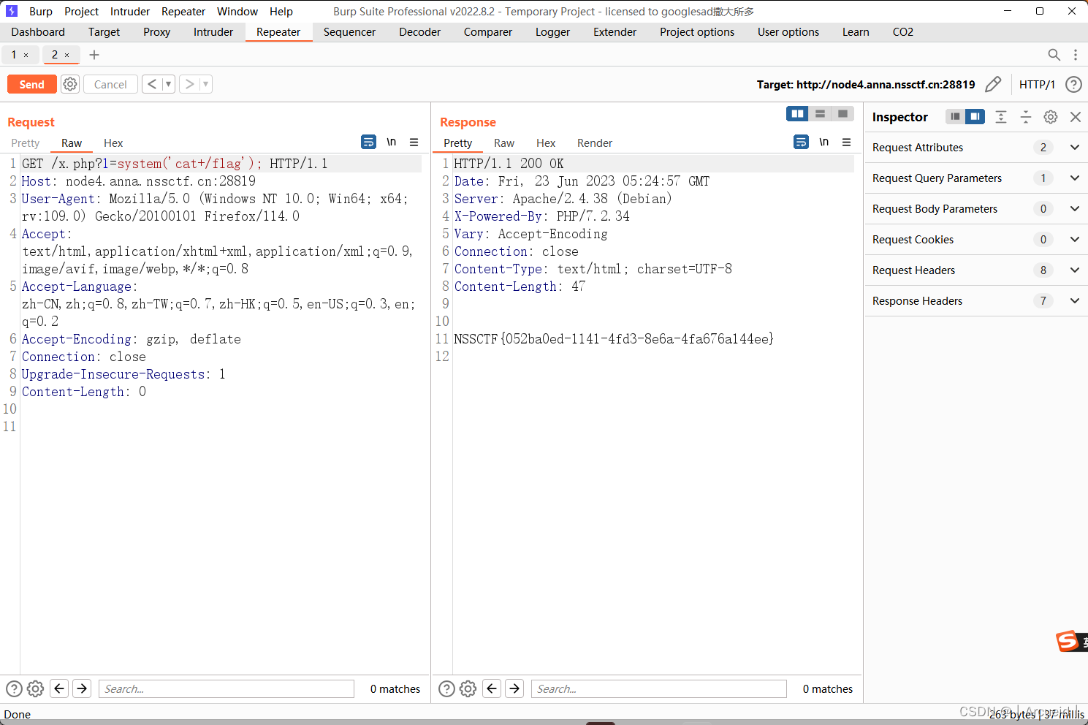Expand Response Headers section

[976, 301]
